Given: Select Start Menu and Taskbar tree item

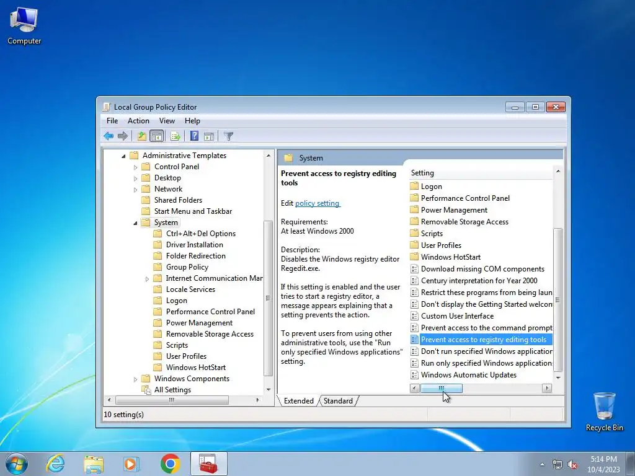Looking at the screenshot, I should coord(193,211).
